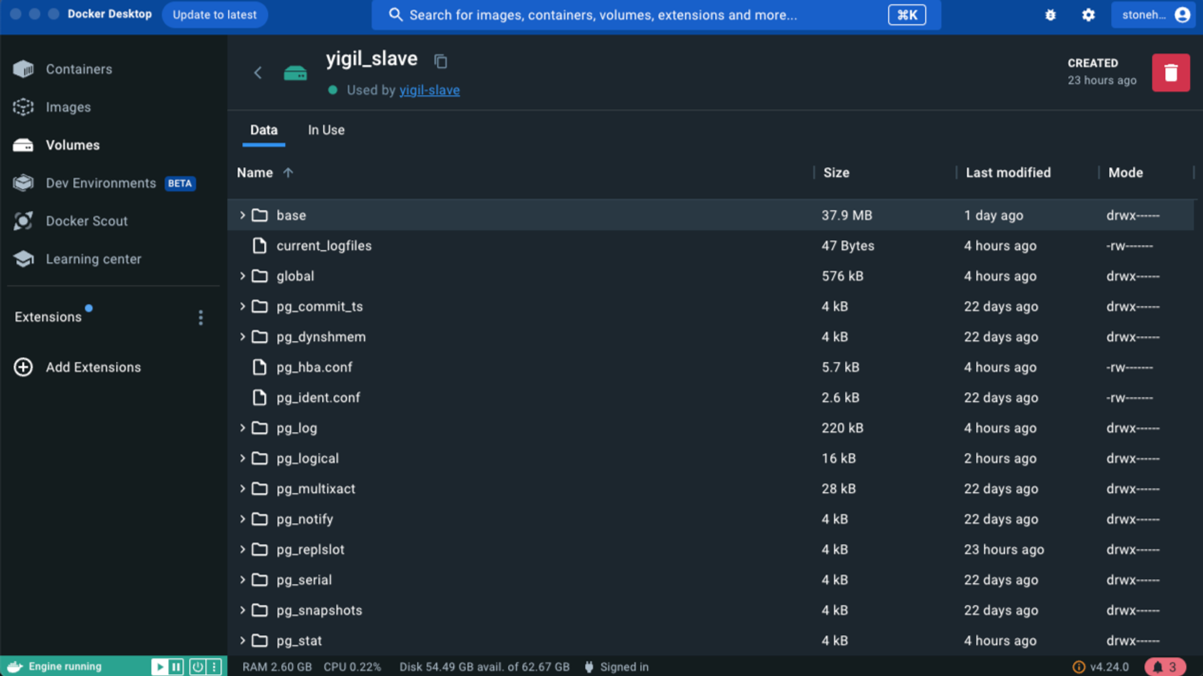The image size is (1203, 676).
Task: Select the pg_hba.conf file name
Action: 315,367
